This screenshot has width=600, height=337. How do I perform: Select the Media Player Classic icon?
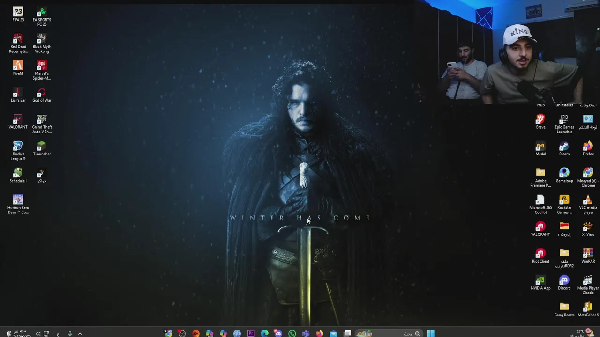click(588, 286)
